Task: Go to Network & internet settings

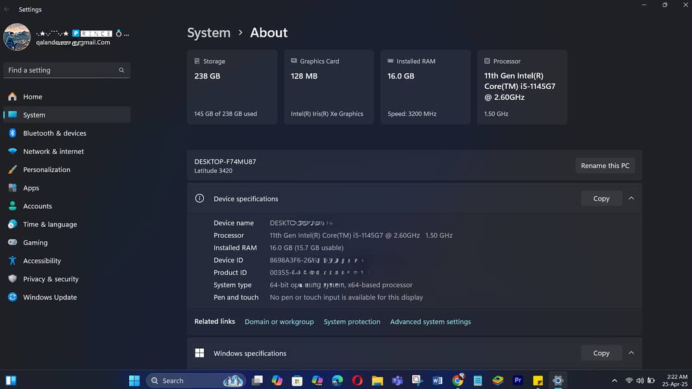Action: point(67,151)
